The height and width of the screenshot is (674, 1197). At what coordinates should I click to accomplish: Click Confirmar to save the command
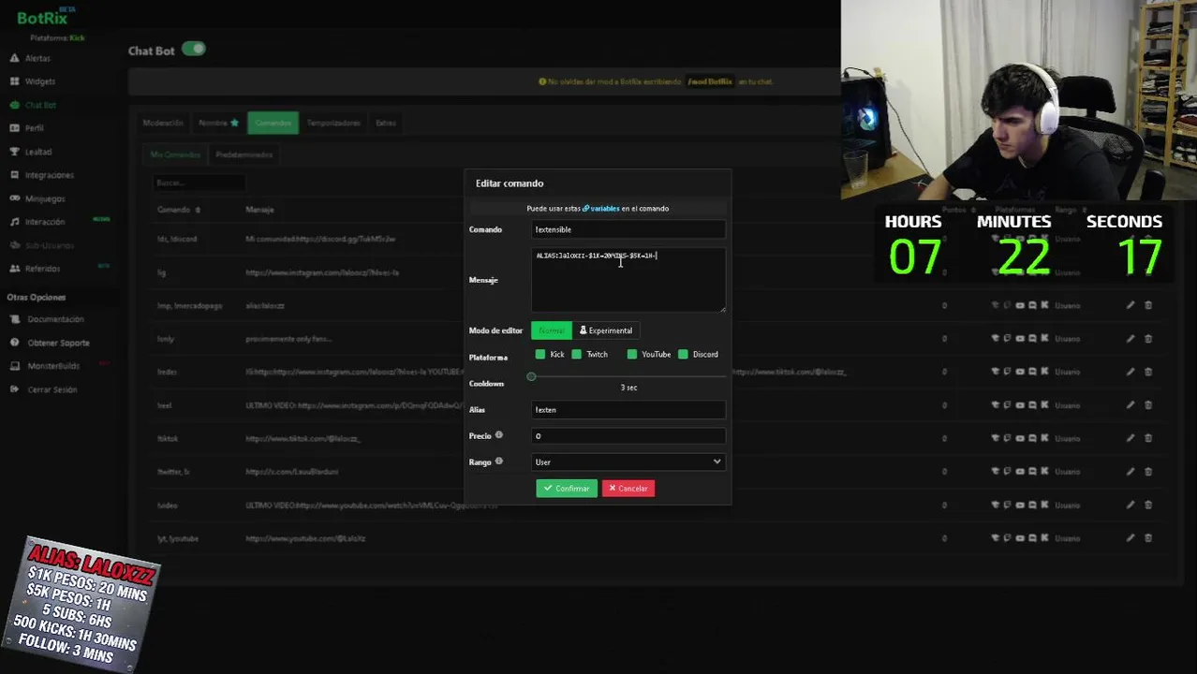coord(567,488)
